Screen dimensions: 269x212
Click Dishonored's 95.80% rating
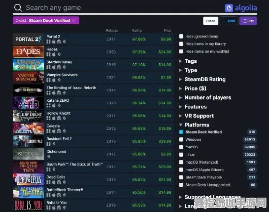(x=139, y=154)
